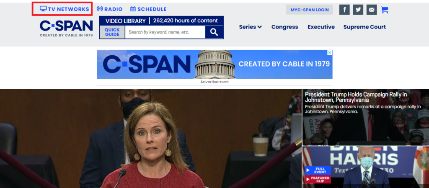The image size is (429, 188).
Task: Open the shopping cart icon
Action: pyautogui.click(x=385, y=10)
